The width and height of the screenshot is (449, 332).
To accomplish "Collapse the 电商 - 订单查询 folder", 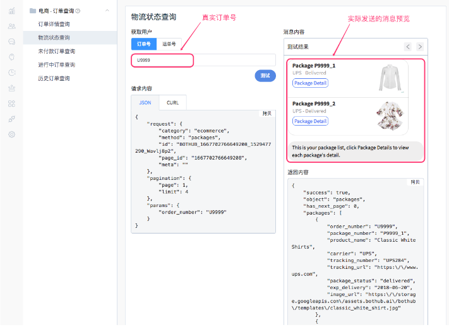I will [107, 11].
